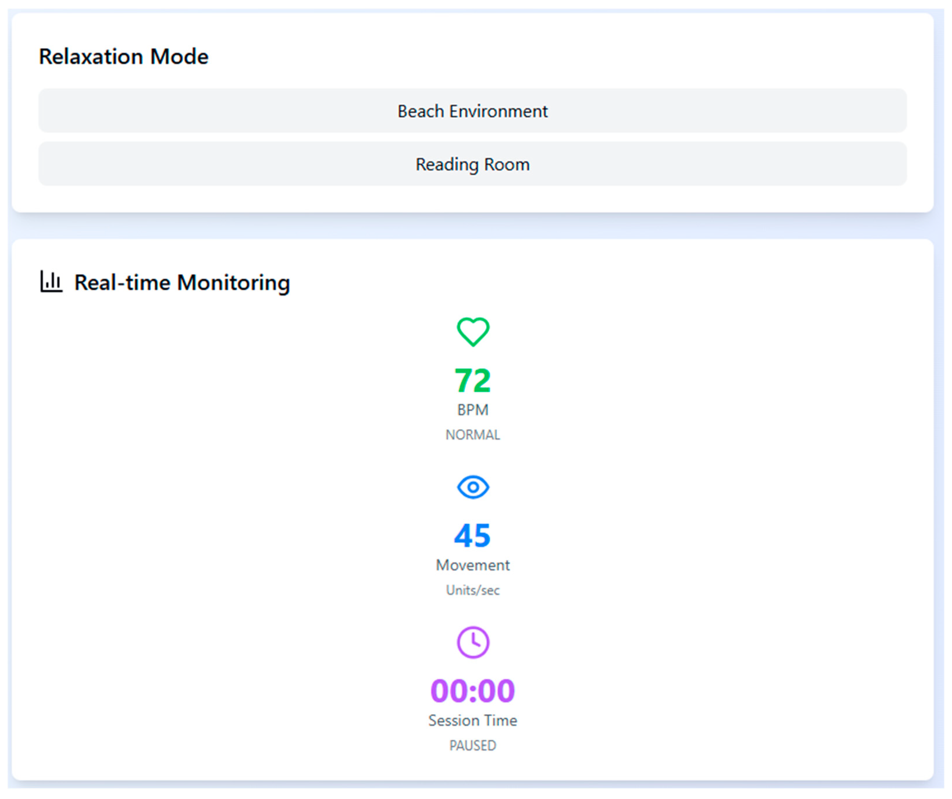
Task: Click the PAUSED status text
Action: coord(472,746)
